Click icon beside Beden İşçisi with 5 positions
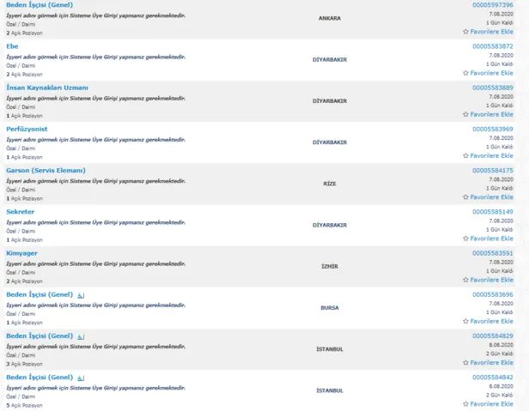 (x=81, y=378)
